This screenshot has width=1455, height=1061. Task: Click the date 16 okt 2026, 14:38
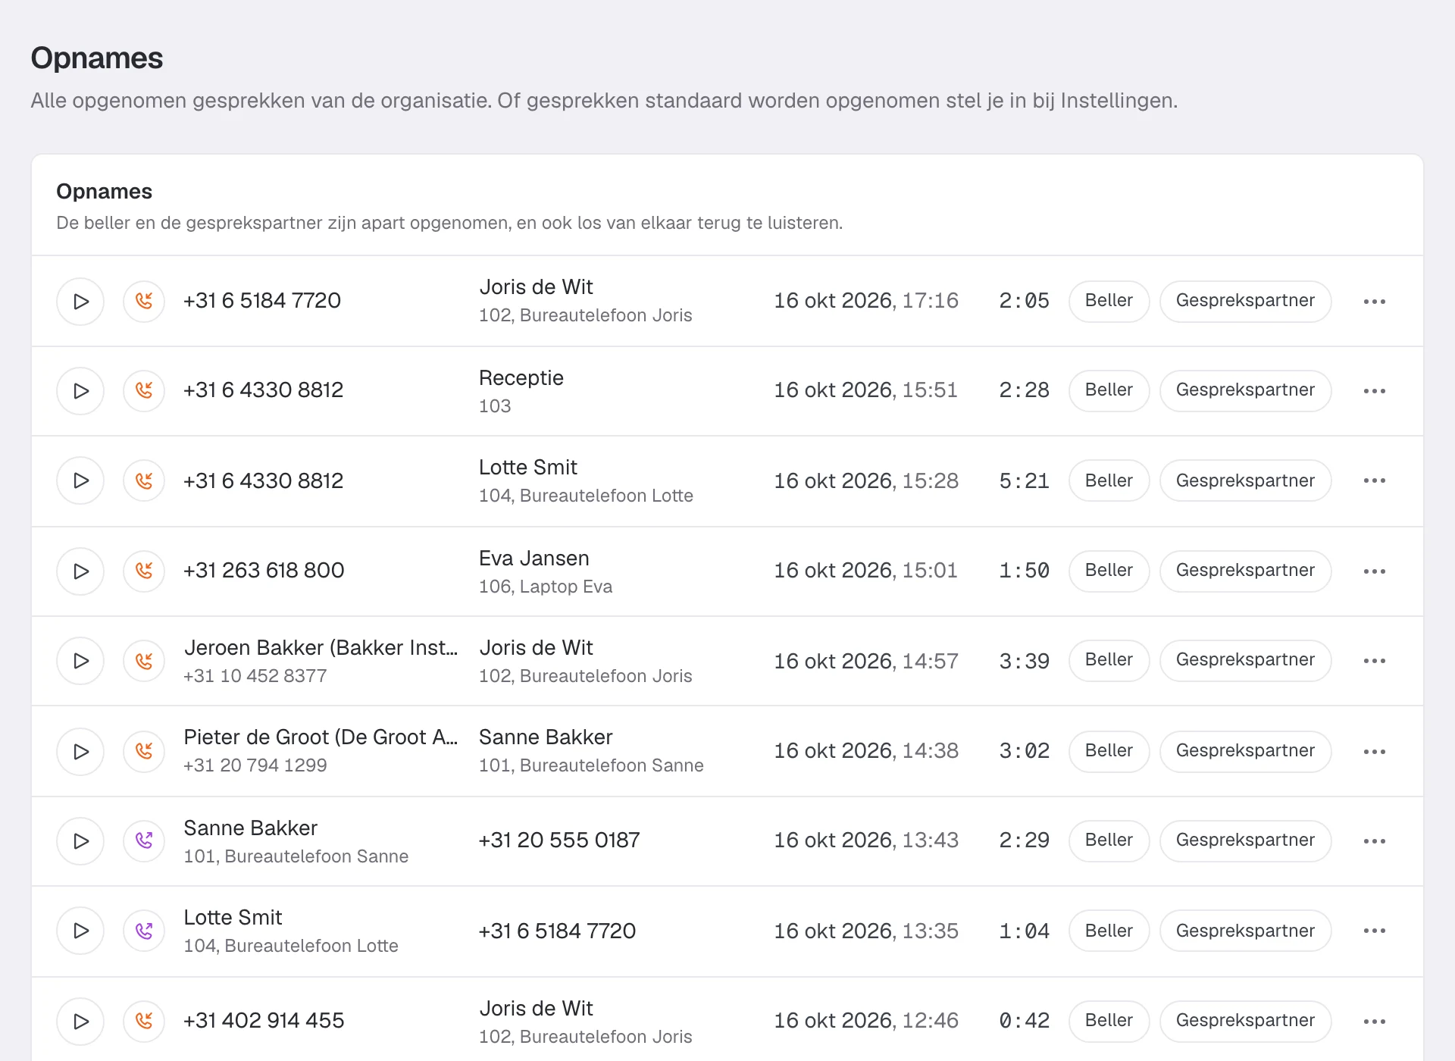click(866, 751)
